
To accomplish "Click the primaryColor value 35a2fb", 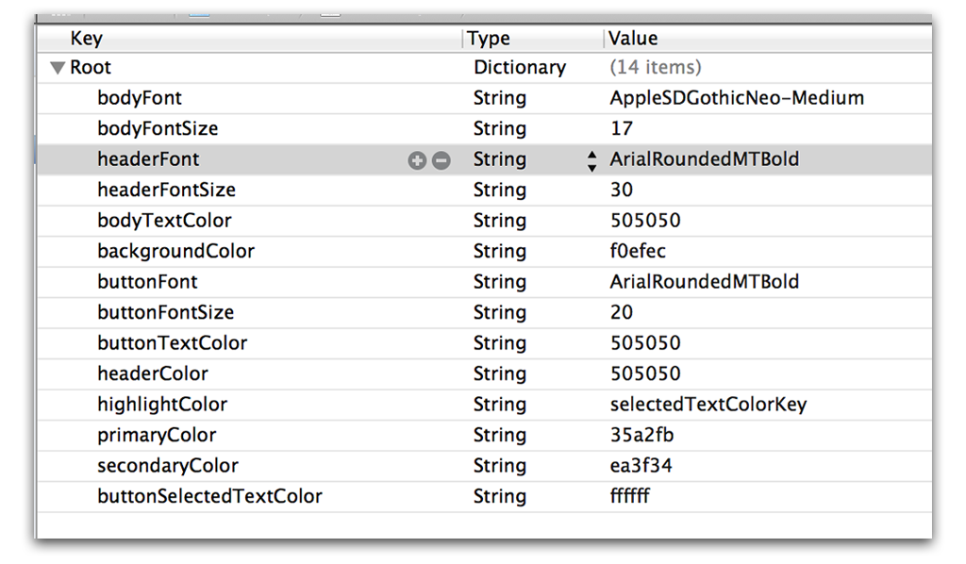I will click(x=641, y=435).
